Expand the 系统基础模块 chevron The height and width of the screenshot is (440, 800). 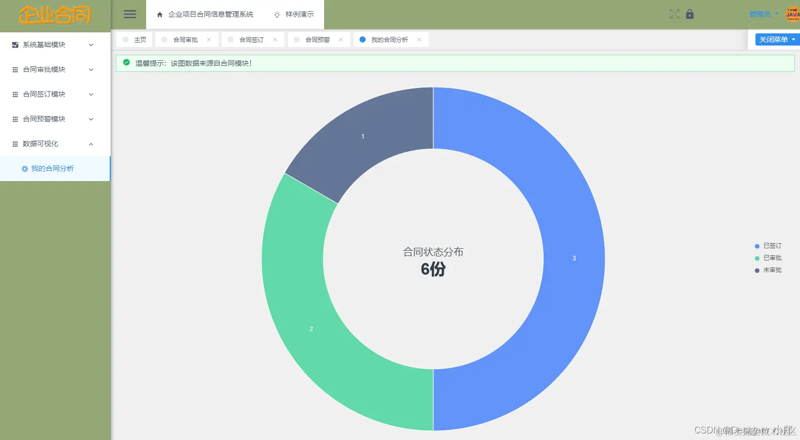91,45
